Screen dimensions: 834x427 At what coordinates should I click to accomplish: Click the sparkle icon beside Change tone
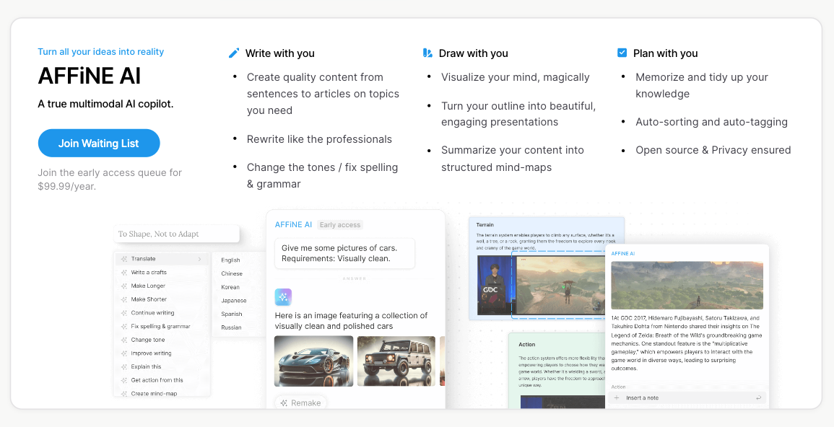click(x=123, y=340)
